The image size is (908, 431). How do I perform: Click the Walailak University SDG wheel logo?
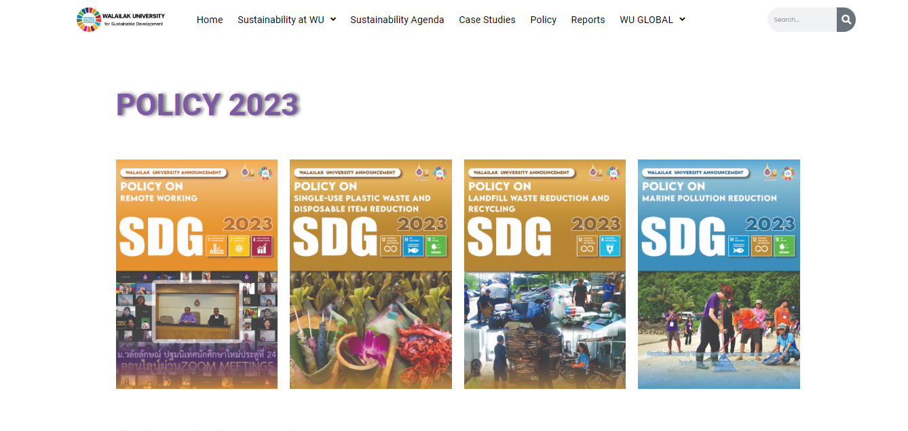pos(88,20)
